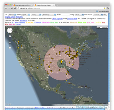Click the map zoom slider handle
Screen dimensions: 114x110
point(10,43)
